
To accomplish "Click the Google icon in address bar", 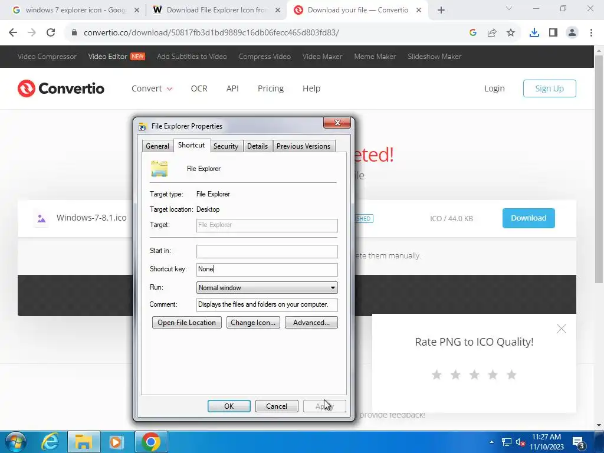I will point(473,33).
